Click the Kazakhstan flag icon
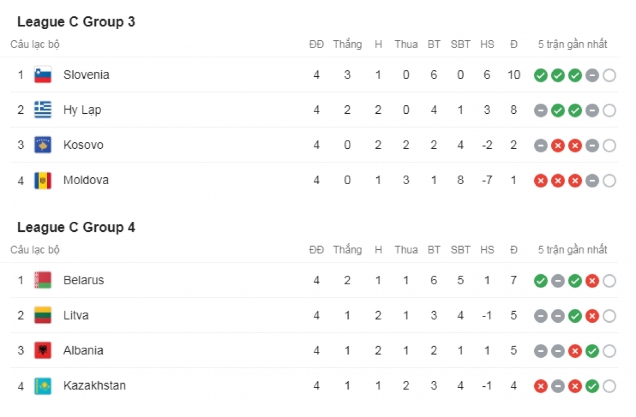This screenshot has height=417, width=636. [43, 386]
